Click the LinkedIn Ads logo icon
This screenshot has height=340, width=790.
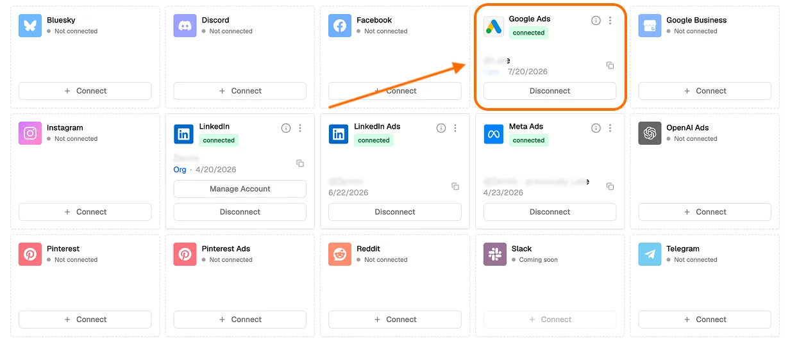(x=339, y=134)
